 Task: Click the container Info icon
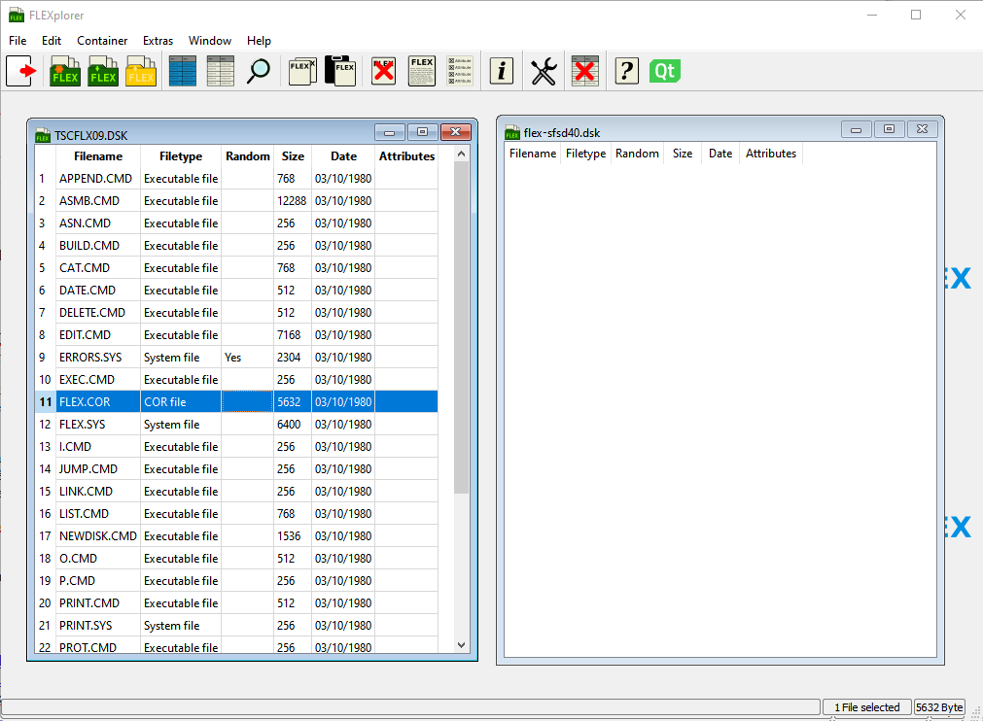502,71
